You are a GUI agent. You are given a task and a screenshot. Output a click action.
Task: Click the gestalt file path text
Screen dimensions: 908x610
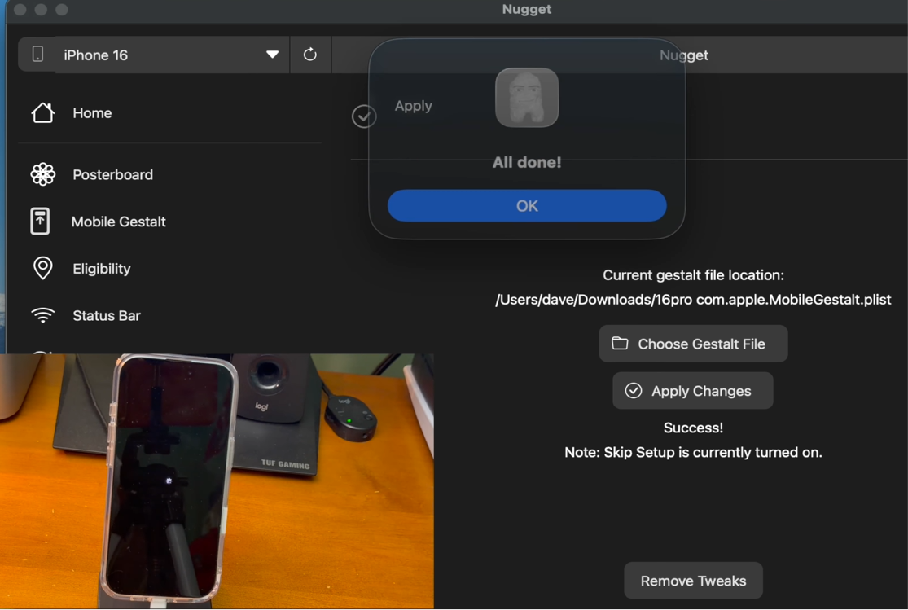click(693, 300)
